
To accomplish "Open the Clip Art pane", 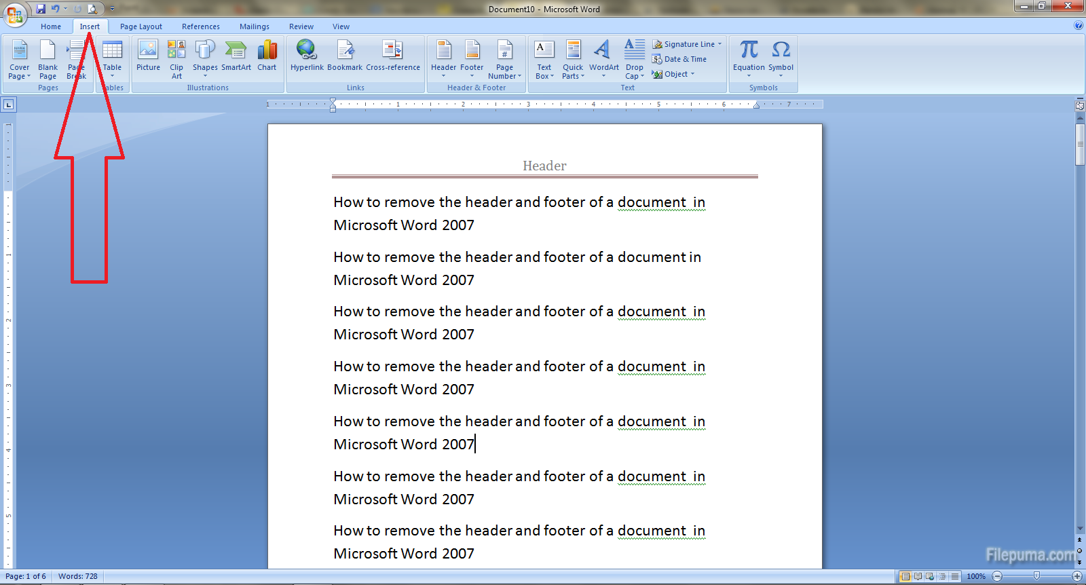I will point(176,58).
